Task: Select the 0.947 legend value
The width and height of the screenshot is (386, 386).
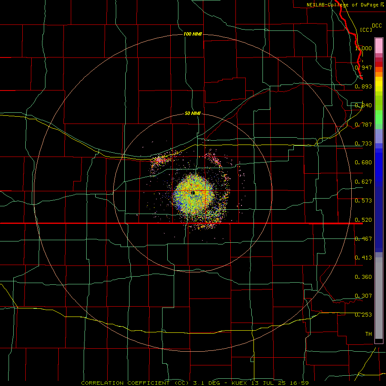Action: click(x=363, y=67)
